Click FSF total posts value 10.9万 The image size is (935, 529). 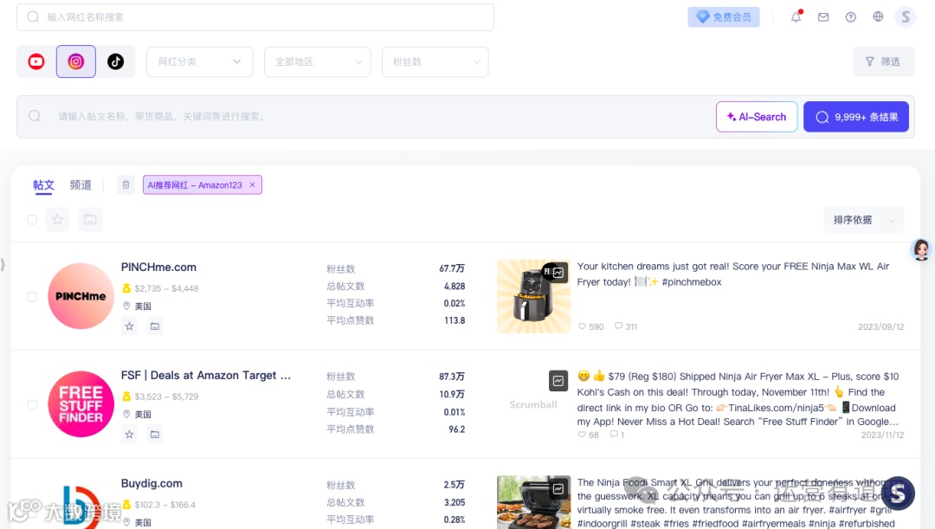(x=452, y=394)
